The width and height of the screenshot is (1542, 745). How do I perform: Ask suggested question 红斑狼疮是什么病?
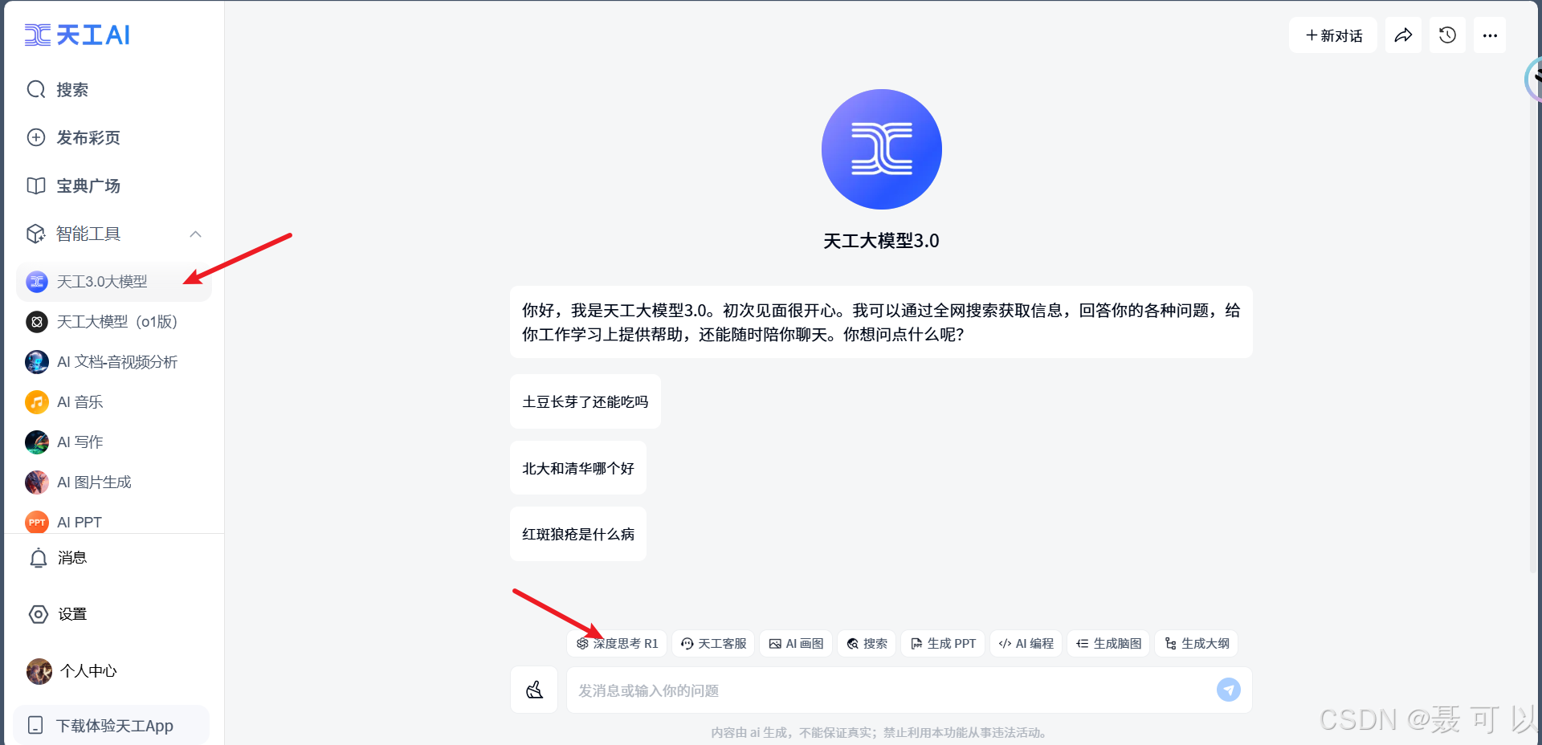[578, 534]
